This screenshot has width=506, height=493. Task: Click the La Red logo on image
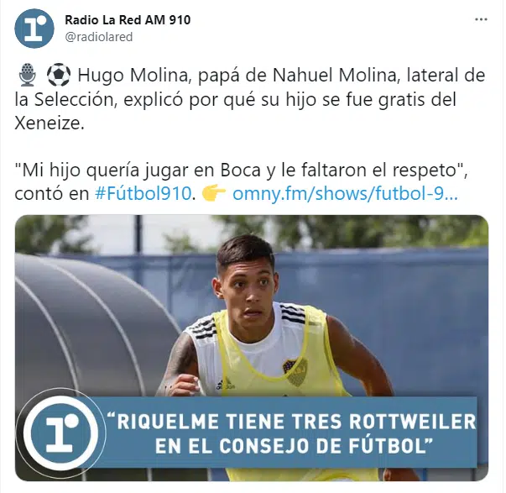(x=61, y=433)
